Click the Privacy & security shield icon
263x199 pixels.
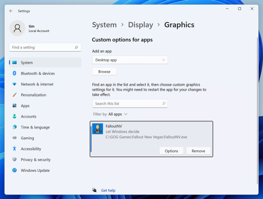15,159
